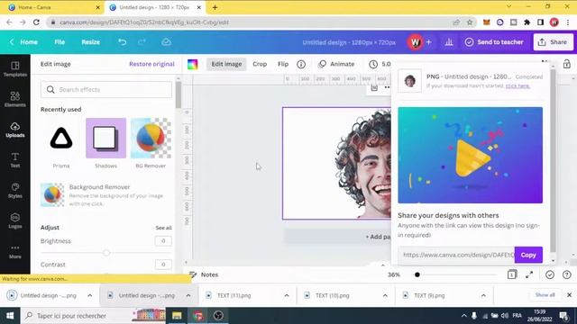Expand options for second Untitled design download
Image resolution: width=577 pixels, height=324 pixels.
click(188, 295)
